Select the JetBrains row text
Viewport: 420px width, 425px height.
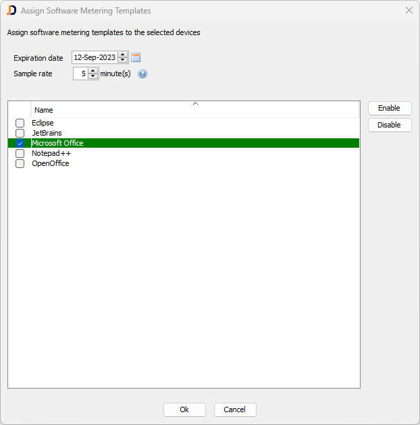(x=47, y=133)
